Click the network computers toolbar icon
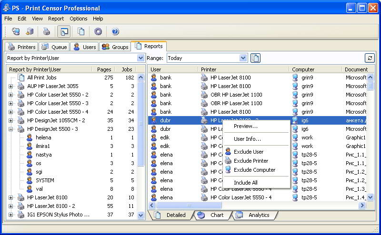Image resolution: width=381 pixels, height=235 pixels. point(16,31)
